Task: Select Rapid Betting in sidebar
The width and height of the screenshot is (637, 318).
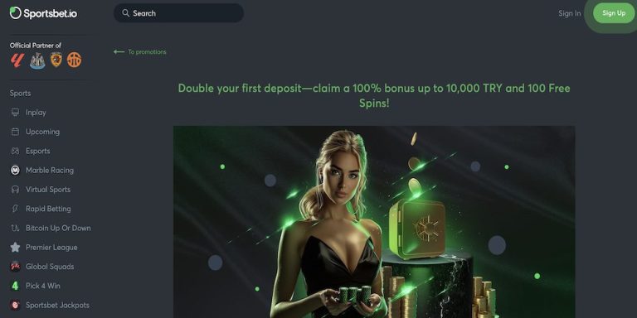Action: [48, 209]
